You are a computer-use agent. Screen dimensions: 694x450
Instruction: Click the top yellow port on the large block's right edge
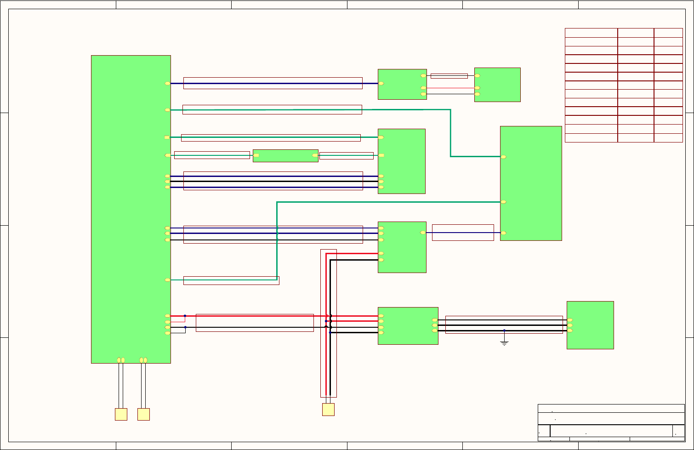pos(168,83)
